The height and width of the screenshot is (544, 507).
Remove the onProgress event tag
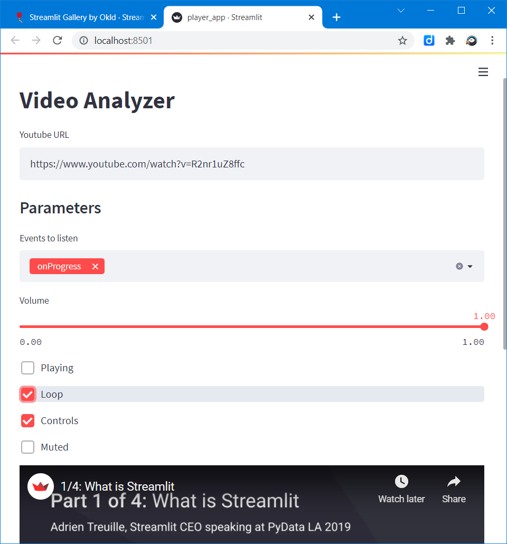[x=95, y=266]
